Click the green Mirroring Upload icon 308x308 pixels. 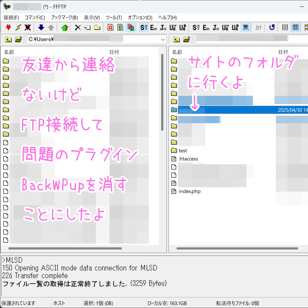[x=64, y=27]
